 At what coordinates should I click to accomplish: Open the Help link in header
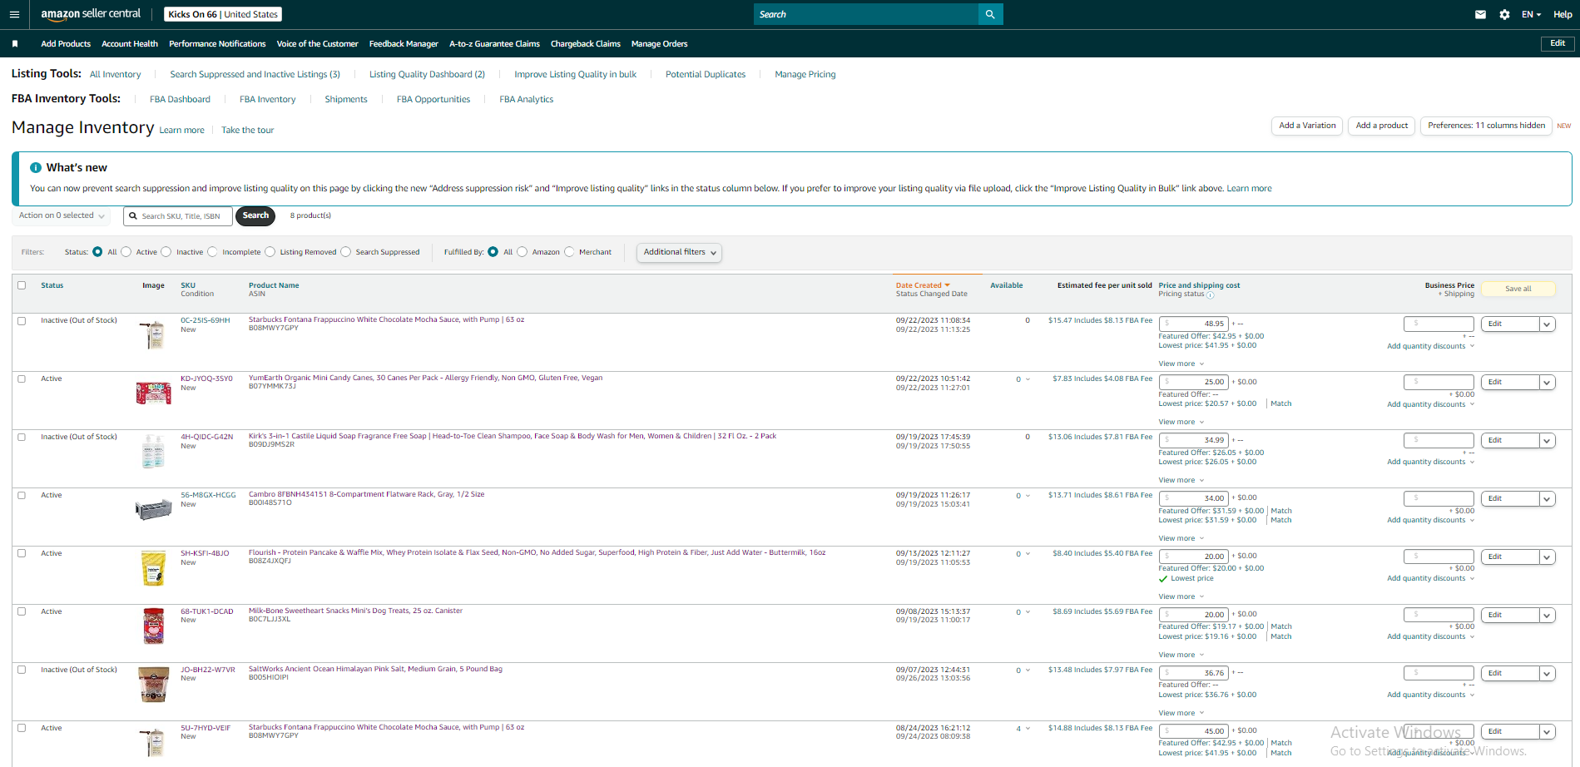(x=1563, y=14)
